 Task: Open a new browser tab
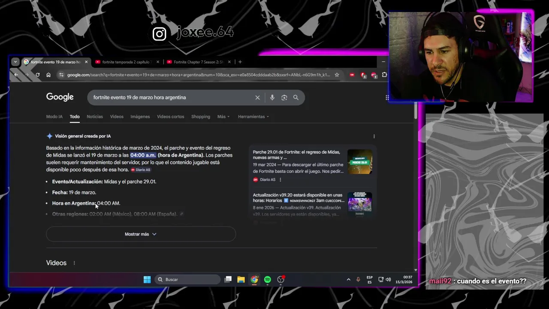[240, 62]
